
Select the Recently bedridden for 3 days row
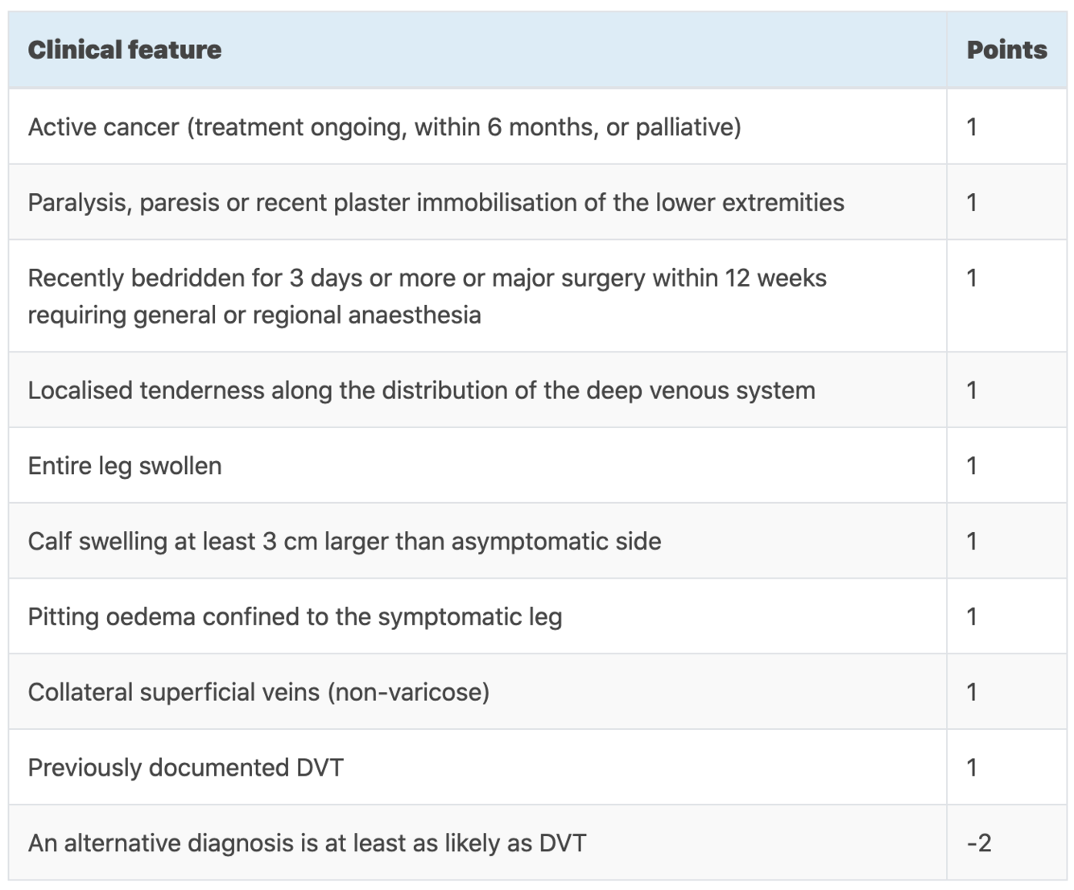tap(538, 296)
